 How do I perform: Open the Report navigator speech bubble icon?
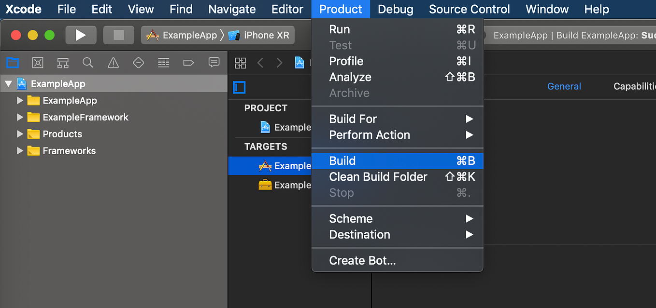tap(214, 63)
